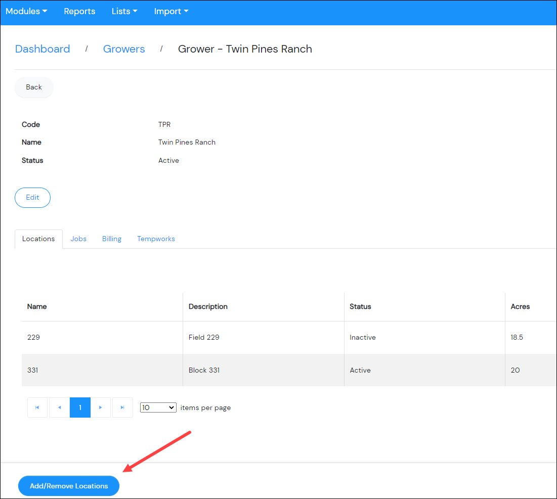This screenshot has width=557, height=499.
Task: Click the TPR code value
Action: (x=164, y=124)
